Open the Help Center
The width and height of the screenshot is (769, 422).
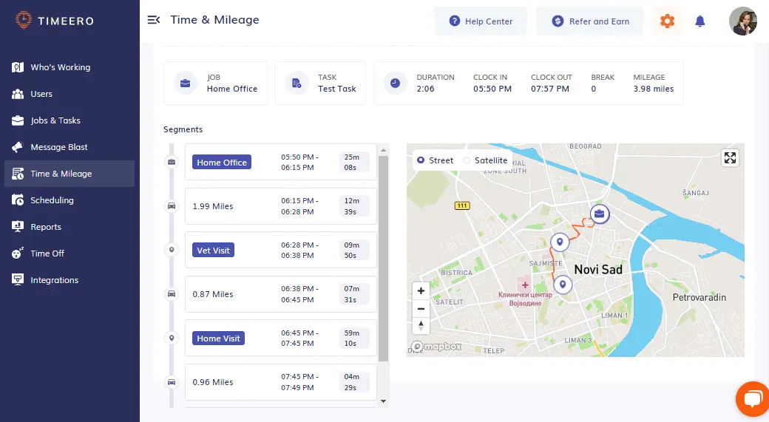[481, 21]
